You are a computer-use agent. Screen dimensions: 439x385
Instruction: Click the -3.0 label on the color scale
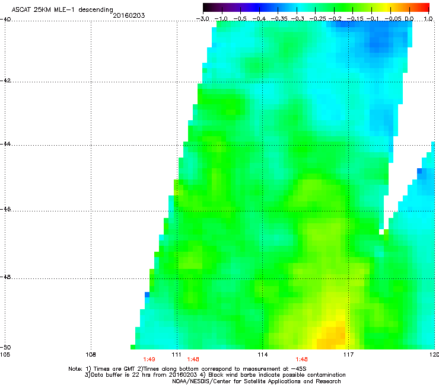pyautogui.click(x=203, y=19)
